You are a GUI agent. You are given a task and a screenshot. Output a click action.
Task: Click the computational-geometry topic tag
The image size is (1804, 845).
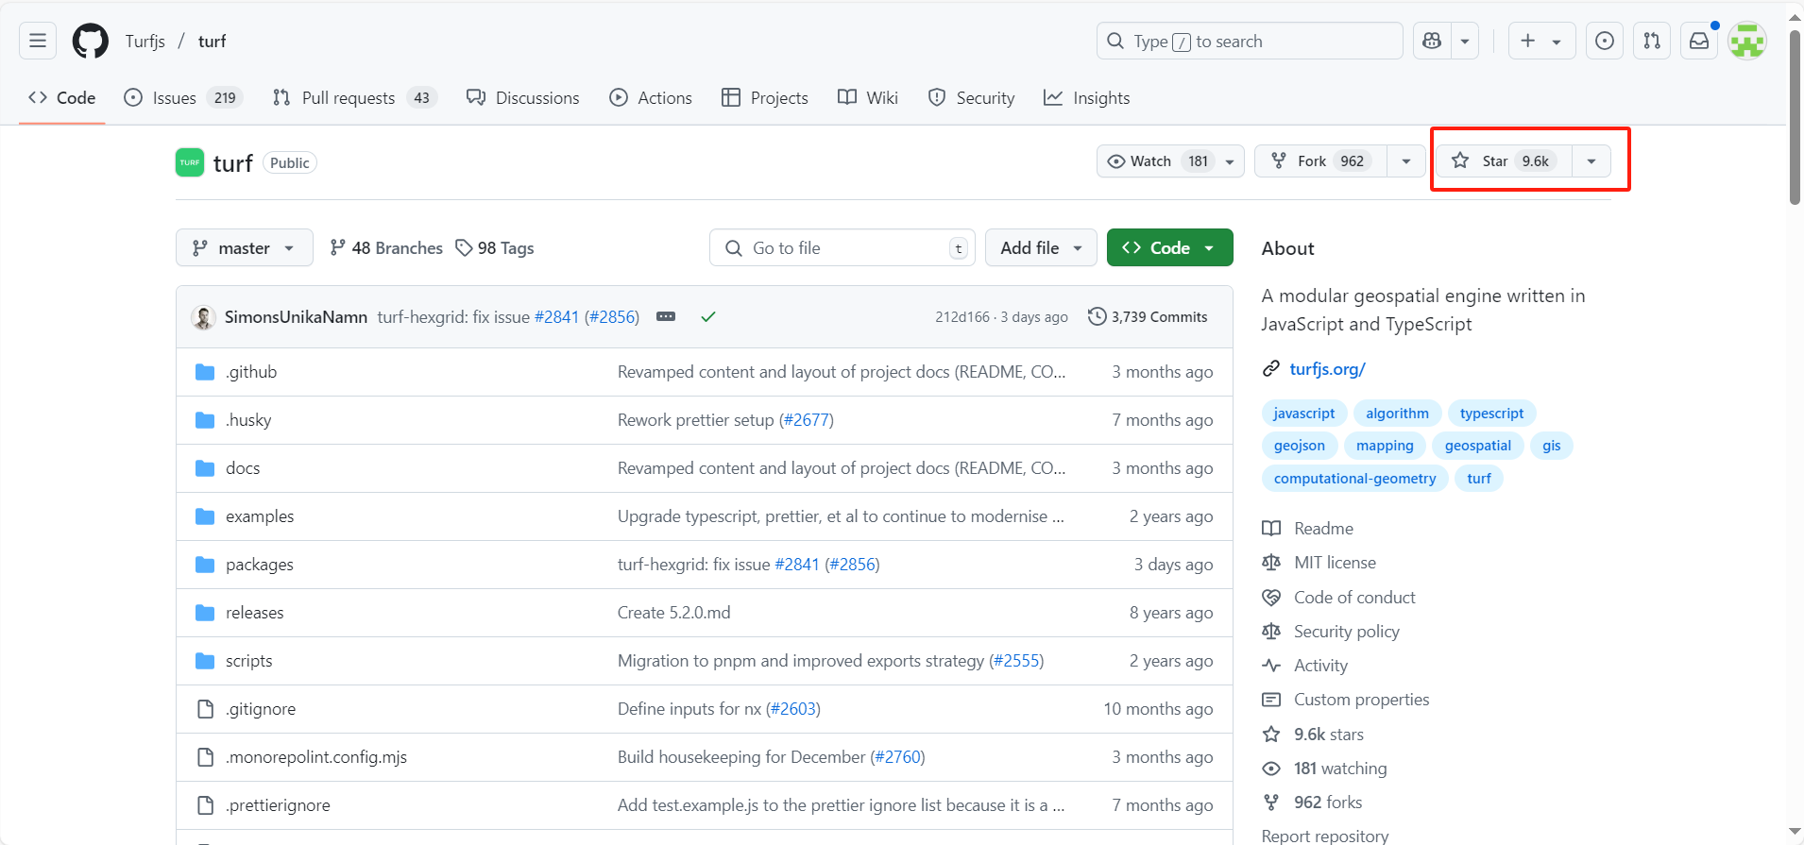click(x=1354, y=479)
